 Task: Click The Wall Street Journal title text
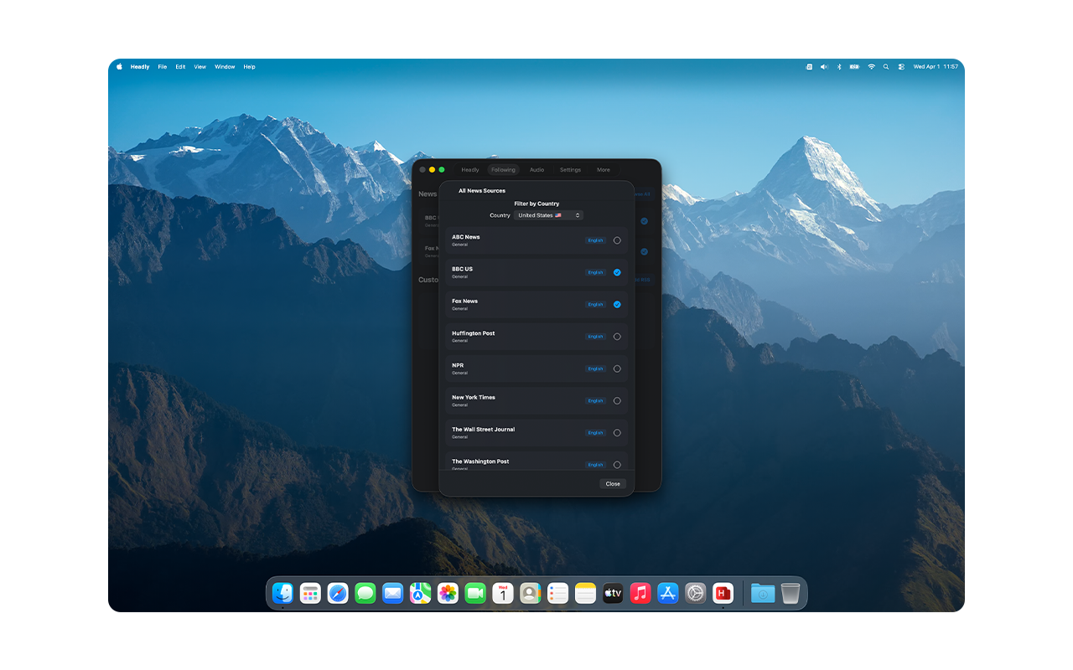point(484,429)
